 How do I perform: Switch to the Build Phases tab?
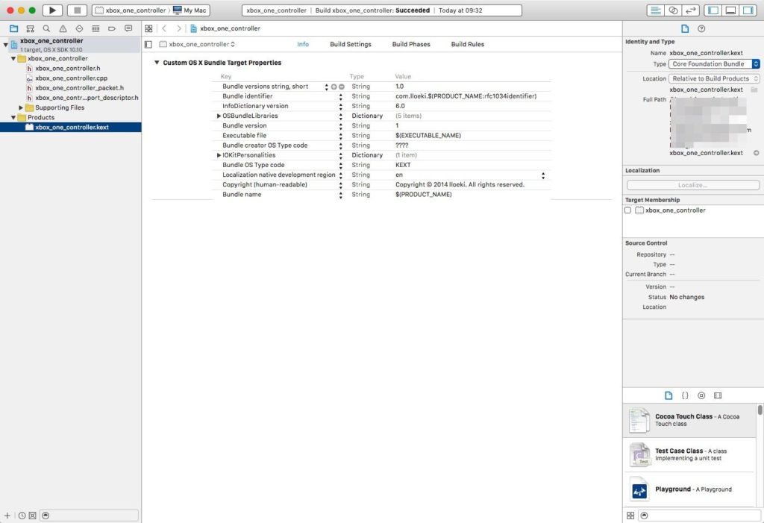coord(411,44)
